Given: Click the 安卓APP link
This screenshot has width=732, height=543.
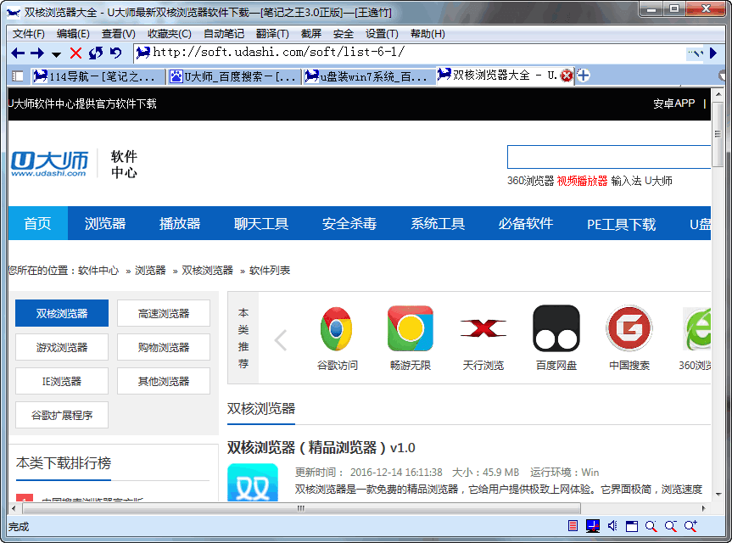Looking at the screenshot, I should [x=673, y=104].
